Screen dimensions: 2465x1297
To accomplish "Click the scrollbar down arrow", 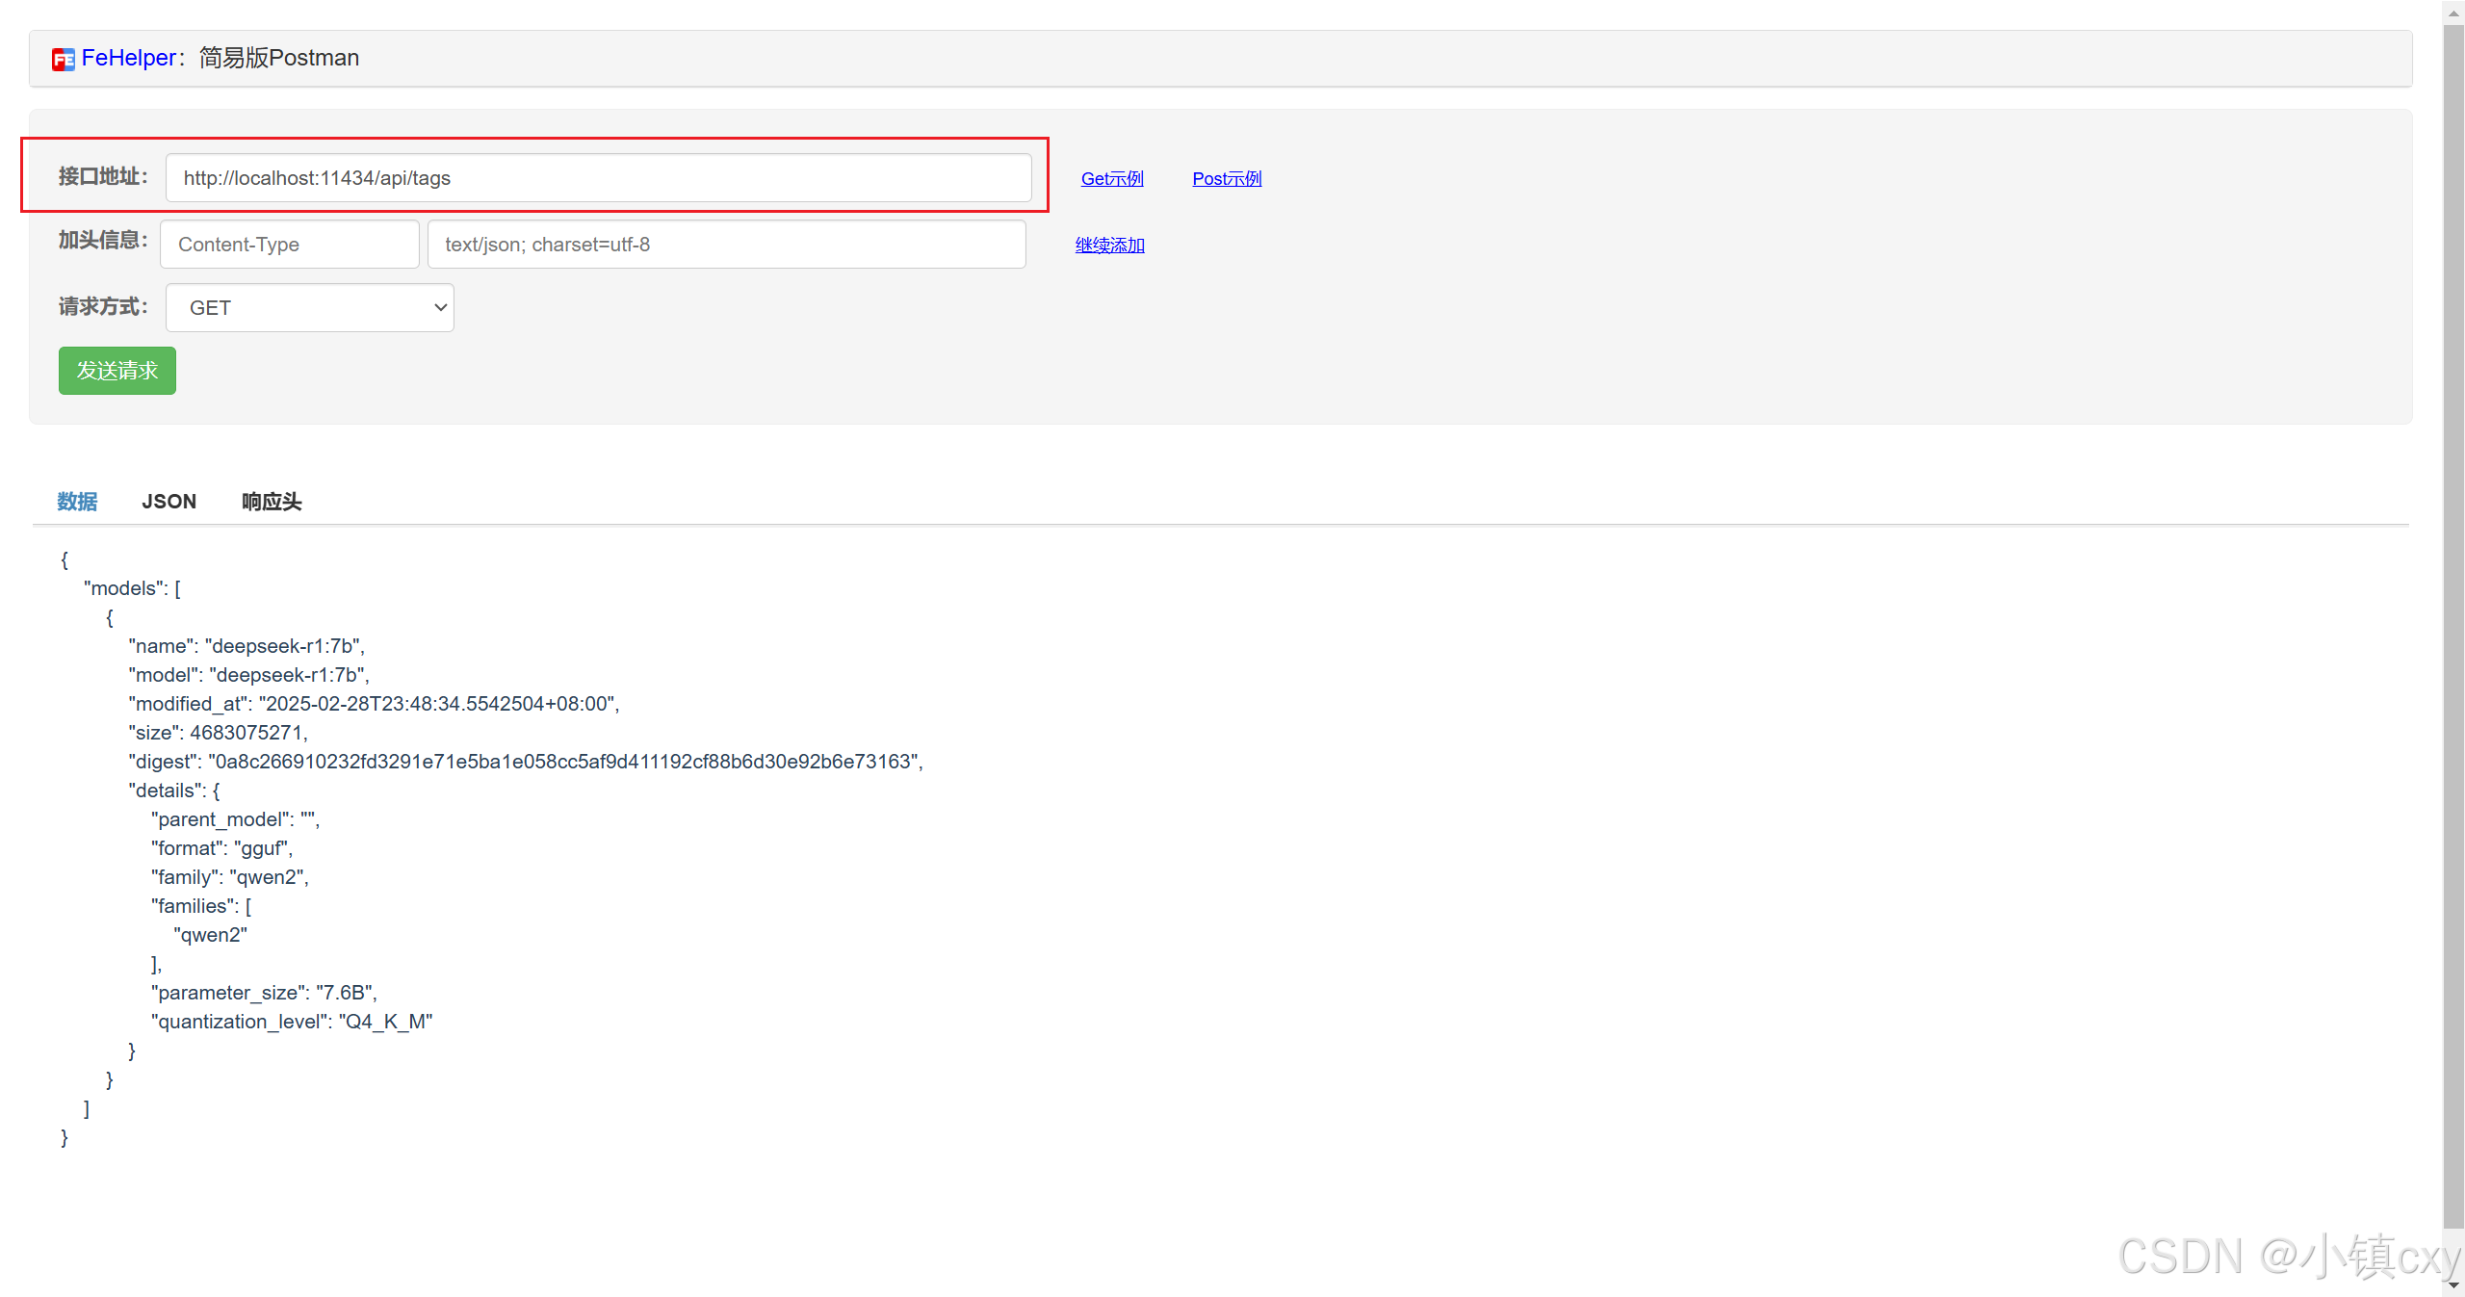I will point(2453,1284).
